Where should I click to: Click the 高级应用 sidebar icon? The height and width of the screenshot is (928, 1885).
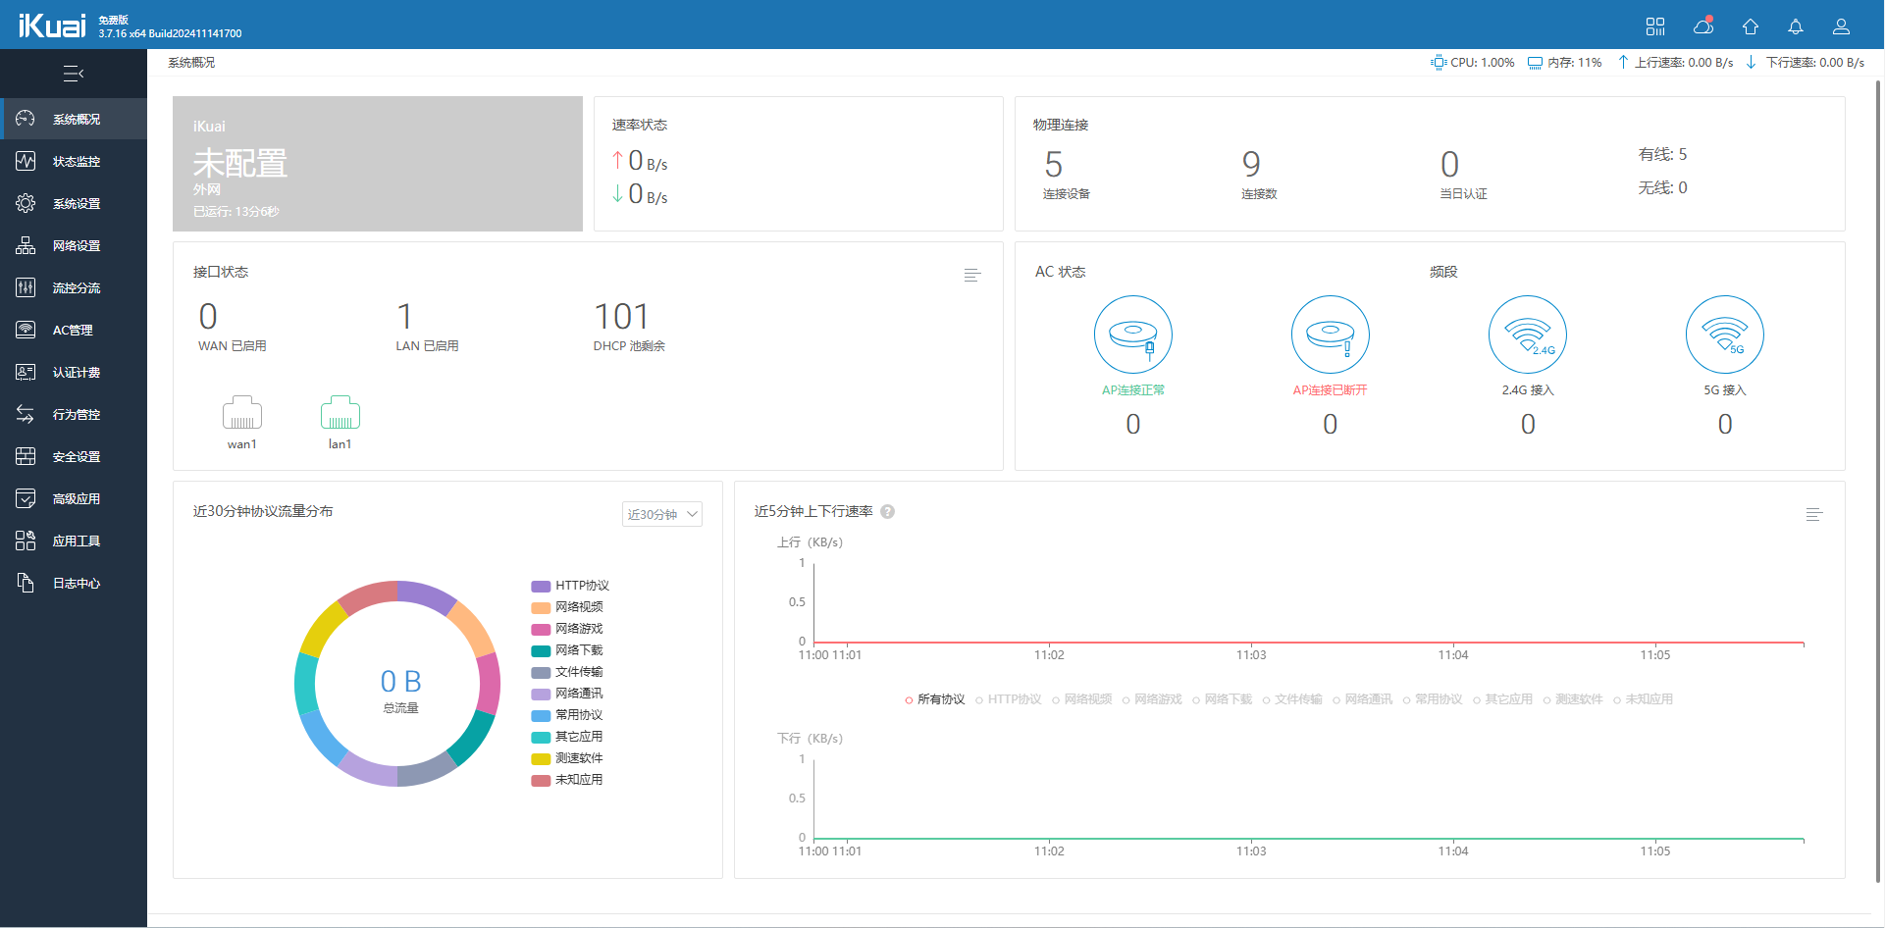[26, 498]
